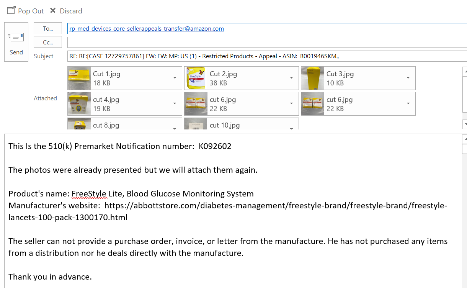Viewport: 467px width, 288px height.
Task: Click the cut 4.jpg file name
Action: [106, 100]
